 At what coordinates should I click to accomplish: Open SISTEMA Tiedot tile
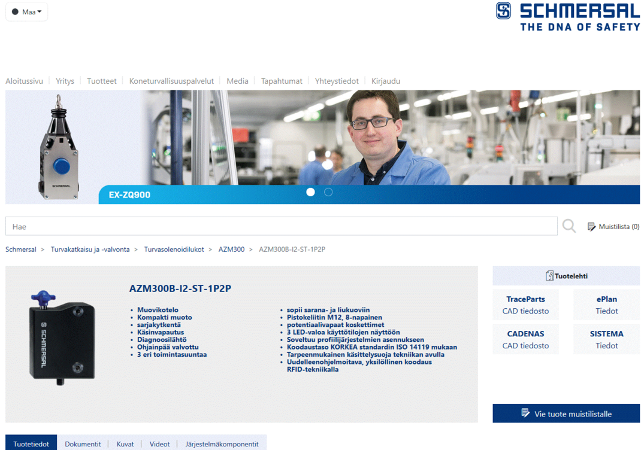606,339
